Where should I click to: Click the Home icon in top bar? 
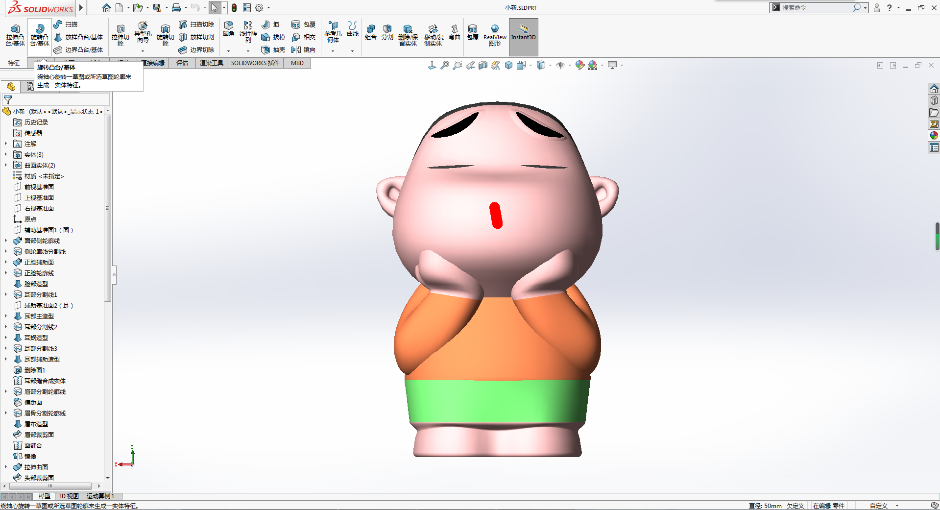(x=106, y=8)
